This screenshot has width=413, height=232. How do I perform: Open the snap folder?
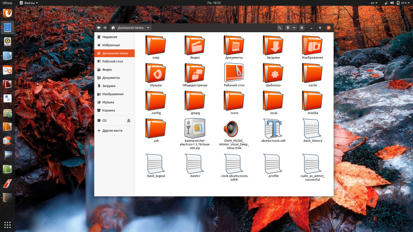[x=156, y=45]
